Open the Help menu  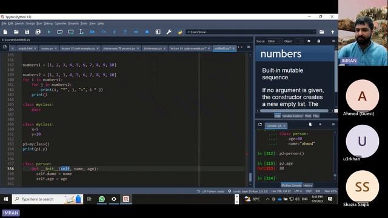click(x=101, y=24)
